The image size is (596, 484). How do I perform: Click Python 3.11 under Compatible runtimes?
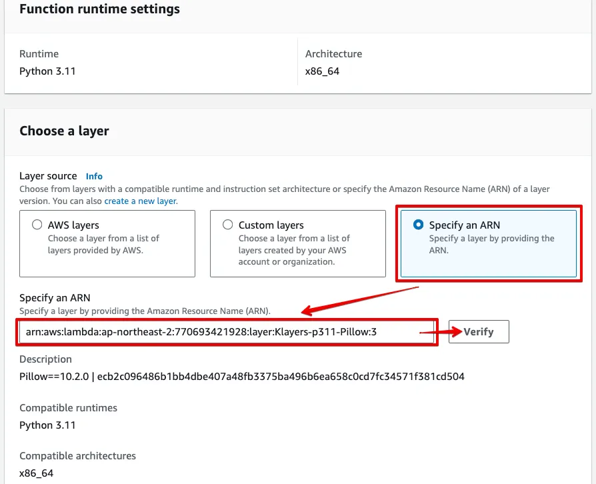tap(47, 425)
